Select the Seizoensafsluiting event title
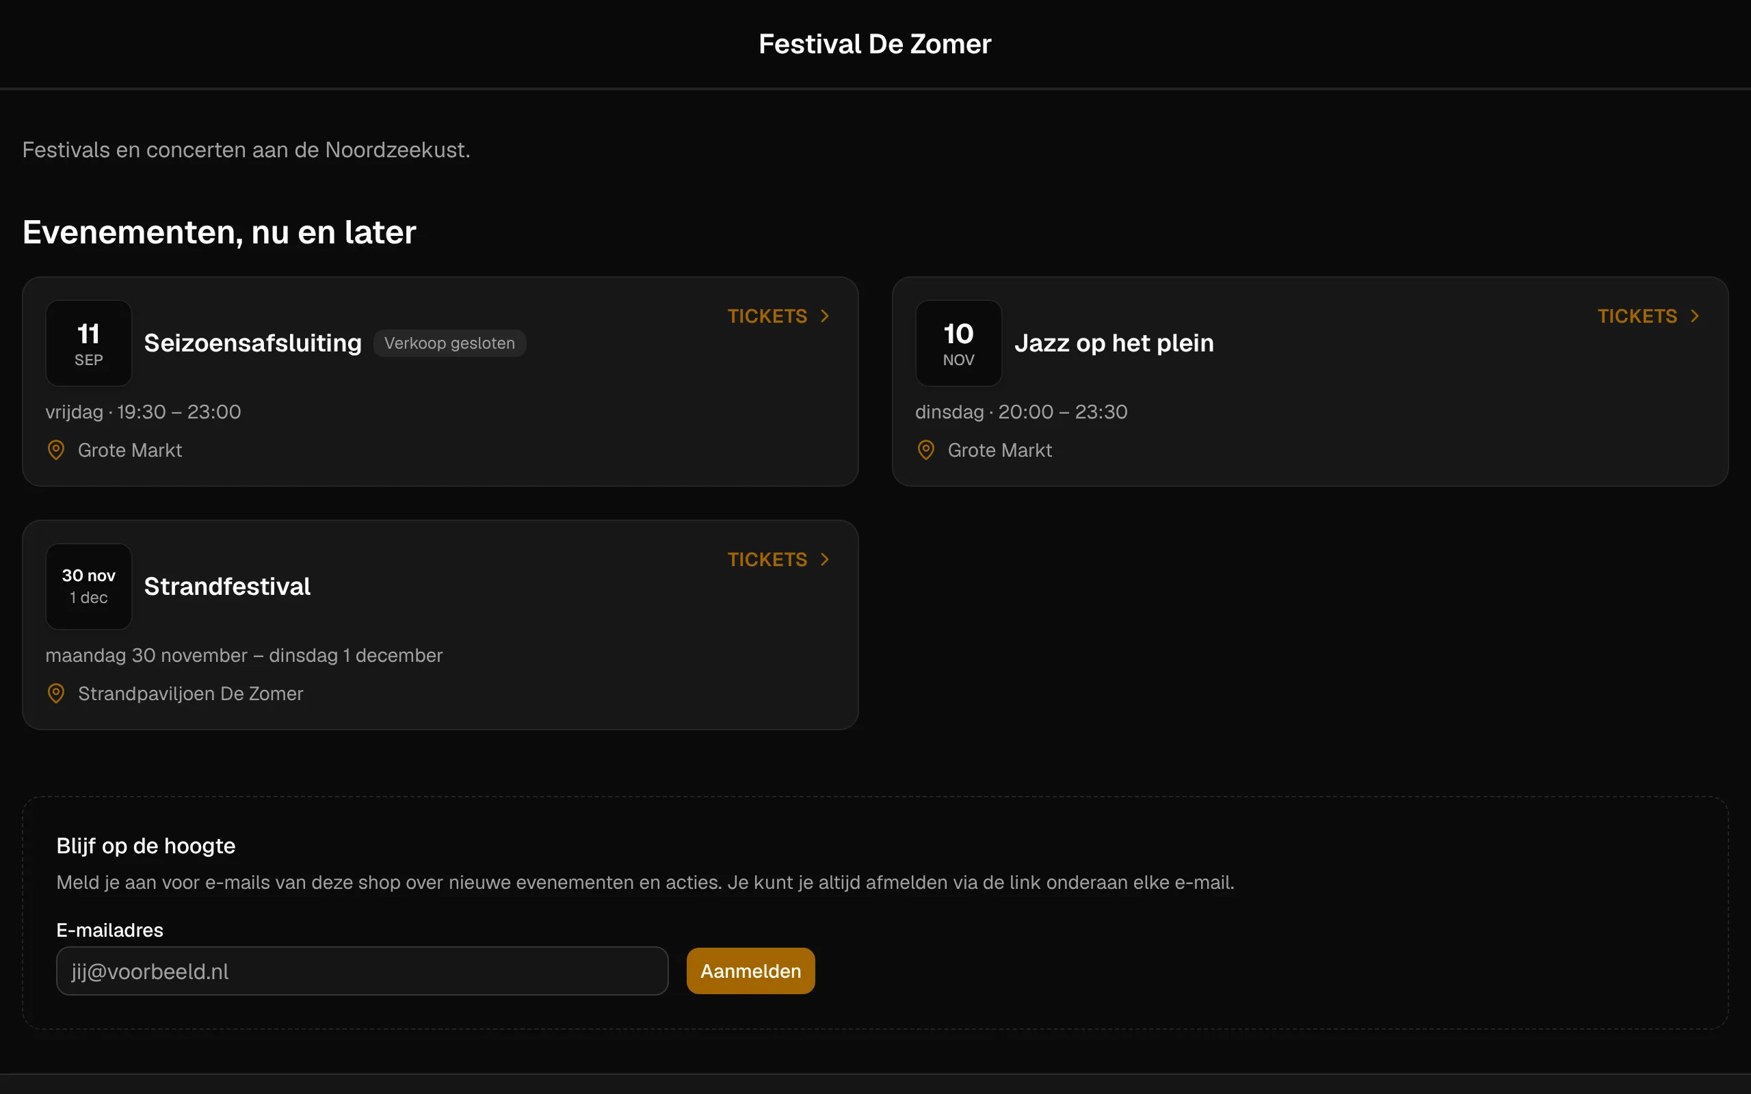Image resolution: width=1751 pixels, height=1094 pixels. (x=252, y=343)
